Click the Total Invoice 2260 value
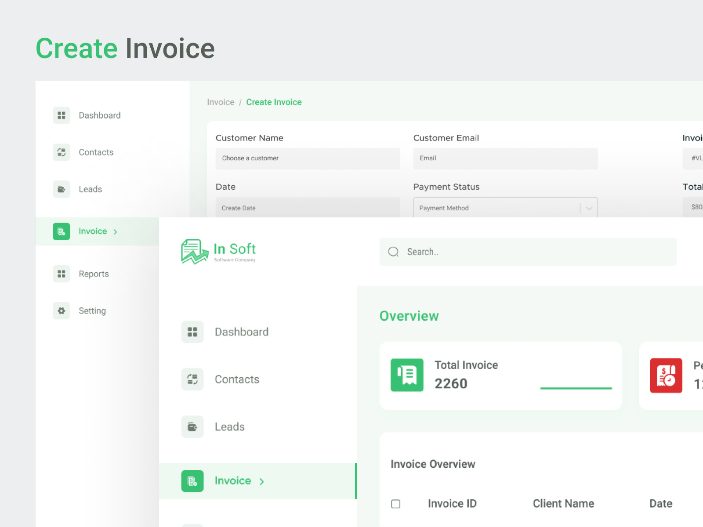This screenshot has width=703, height=527. pos(451,384)
